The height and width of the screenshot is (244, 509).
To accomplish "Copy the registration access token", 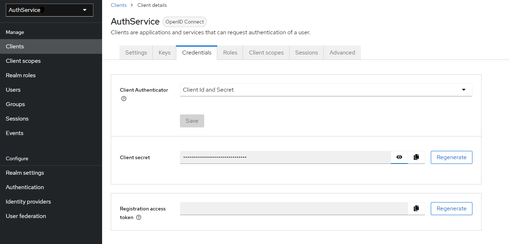I will [416, 208].
